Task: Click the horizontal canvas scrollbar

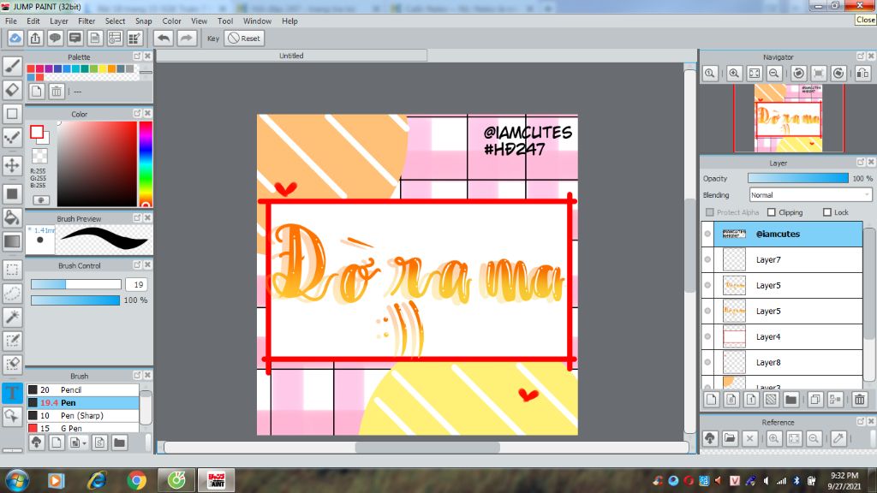Action: pyautogui.click(x=427, y=447)
